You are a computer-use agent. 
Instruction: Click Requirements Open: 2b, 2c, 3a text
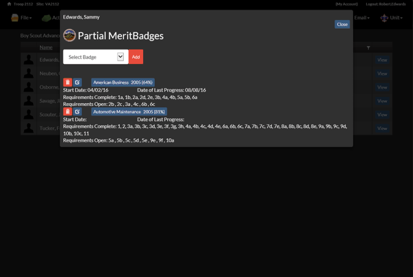click(109, 104)
